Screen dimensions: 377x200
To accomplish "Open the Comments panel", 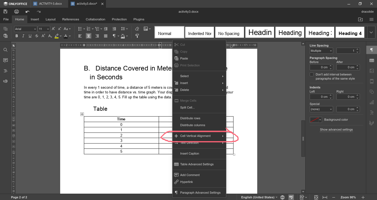I will (x=6, y=60).
